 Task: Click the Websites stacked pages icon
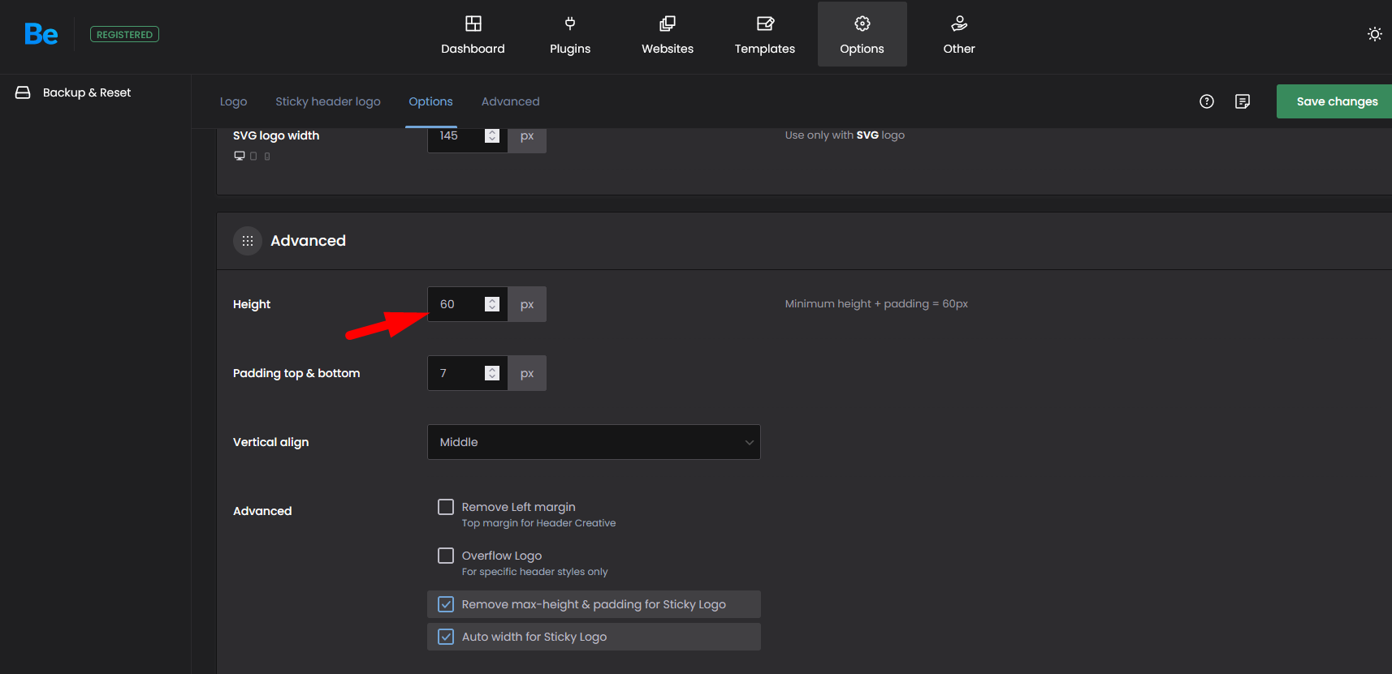668,23
